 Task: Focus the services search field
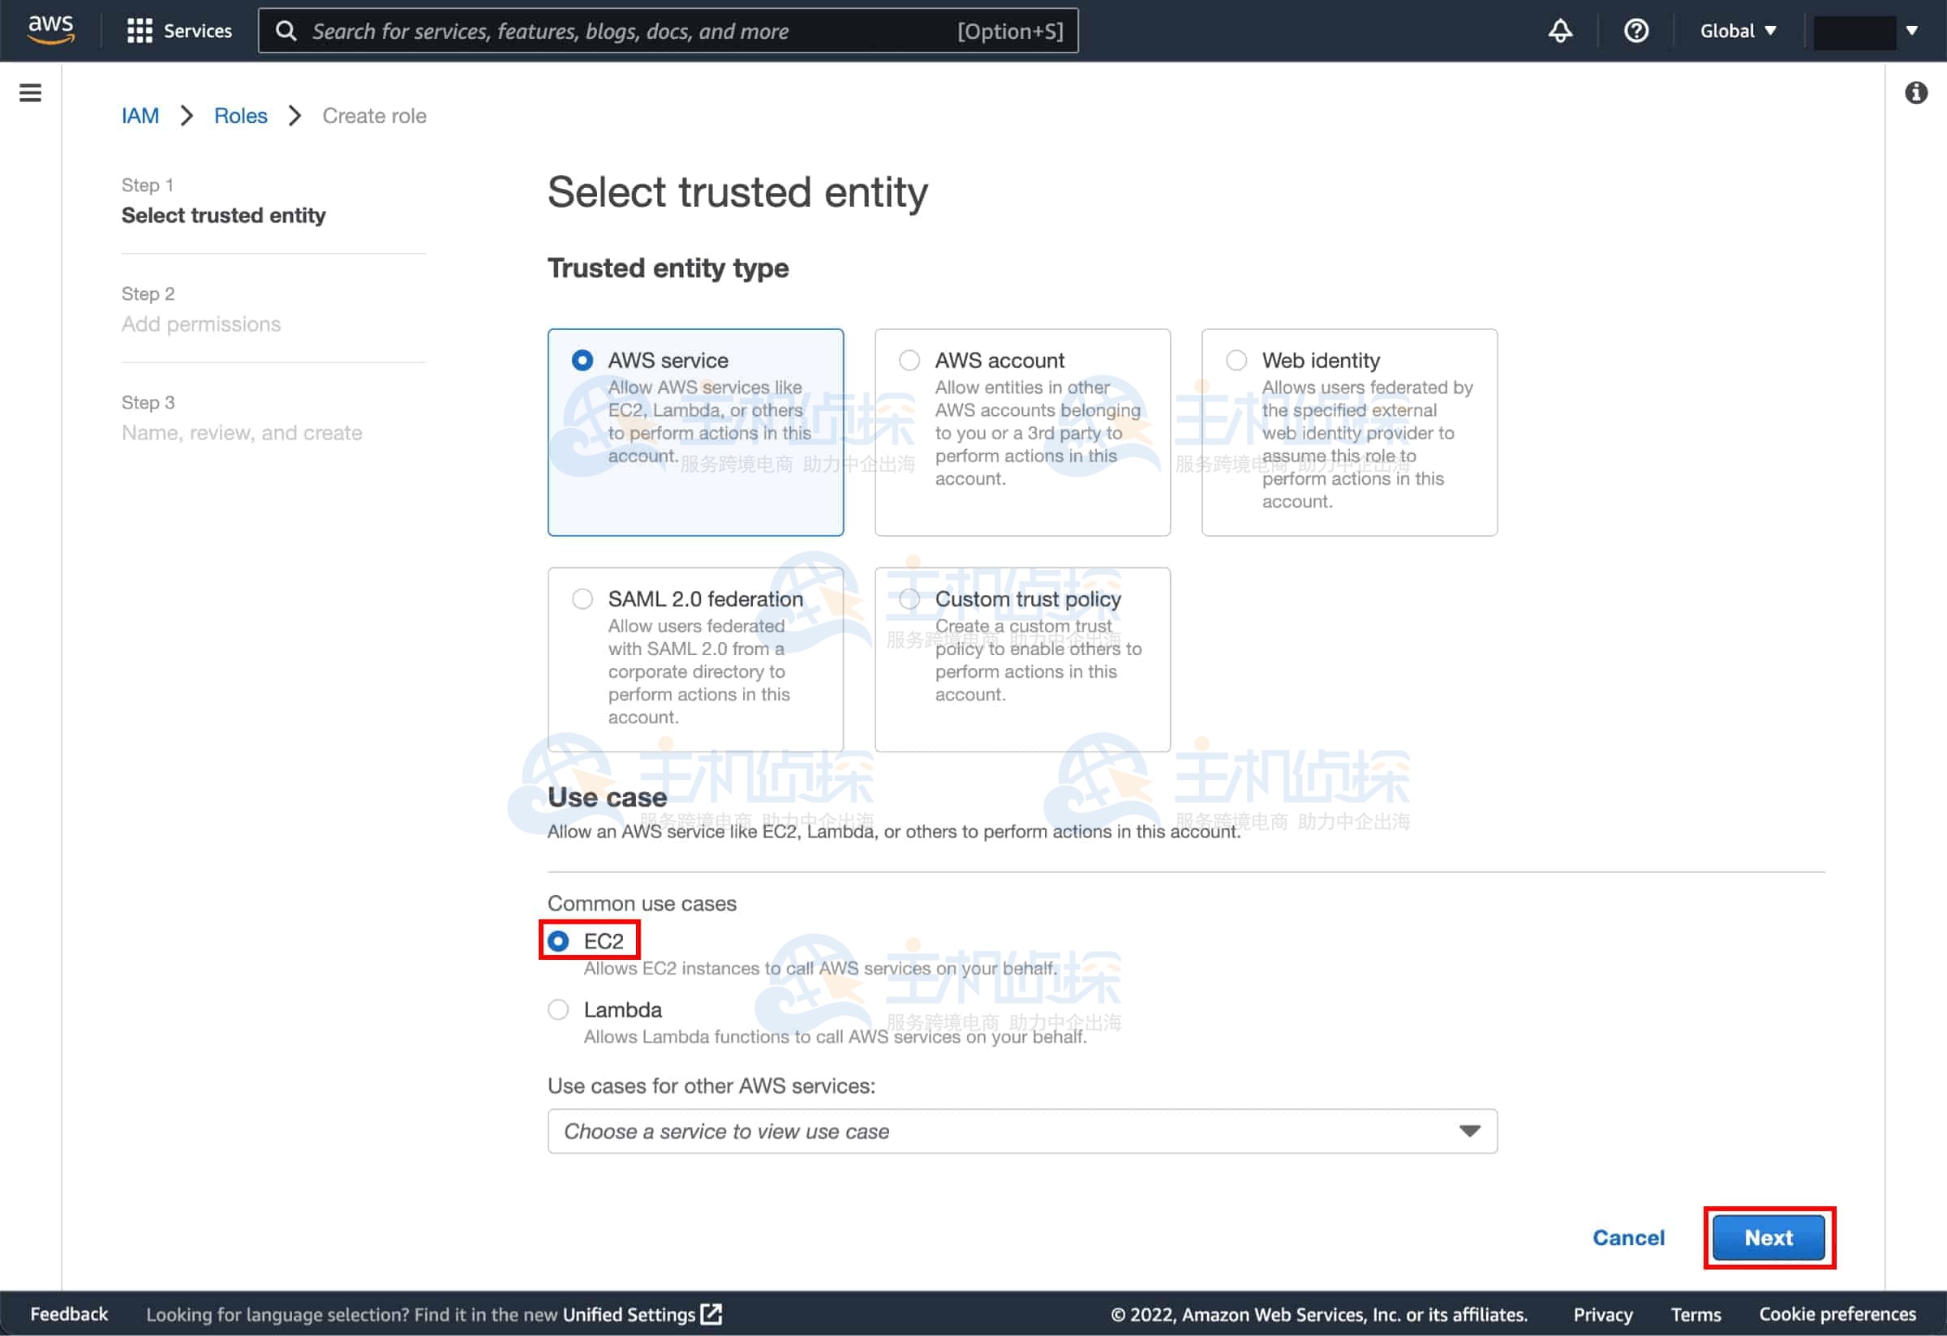(x=629, y=31)
